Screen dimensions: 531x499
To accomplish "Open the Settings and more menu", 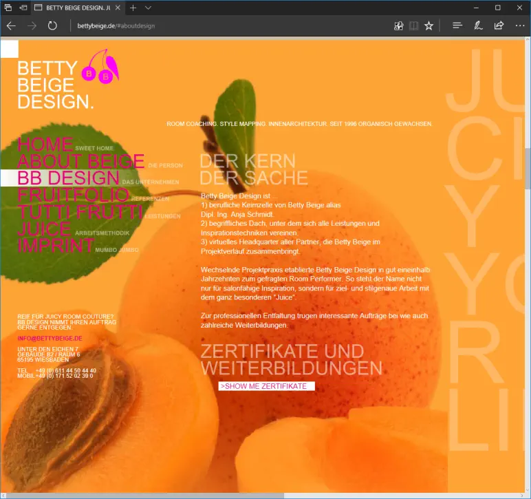I will [x=519, y=25].
